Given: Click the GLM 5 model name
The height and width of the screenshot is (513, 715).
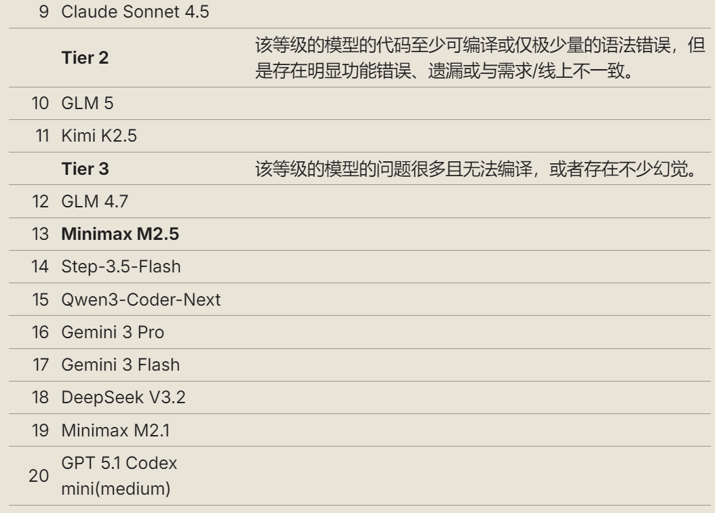Looking at the screenshot, I should [x=87, y=104].
